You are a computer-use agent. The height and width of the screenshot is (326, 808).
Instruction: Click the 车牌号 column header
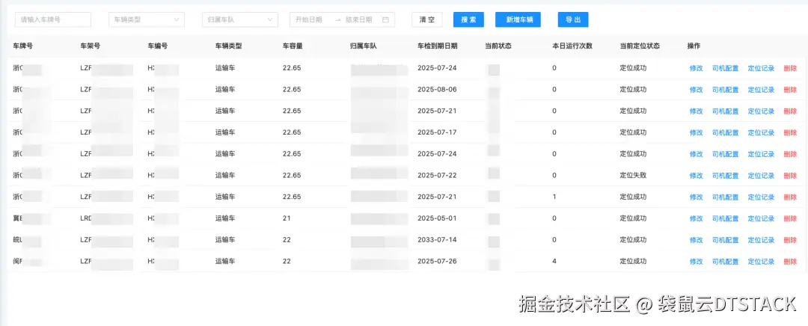point(23,46)
